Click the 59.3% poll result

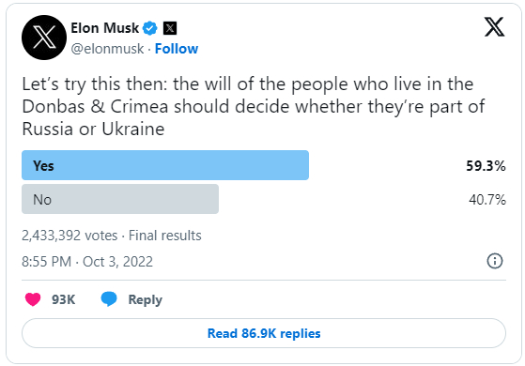(x=486, y=166)
